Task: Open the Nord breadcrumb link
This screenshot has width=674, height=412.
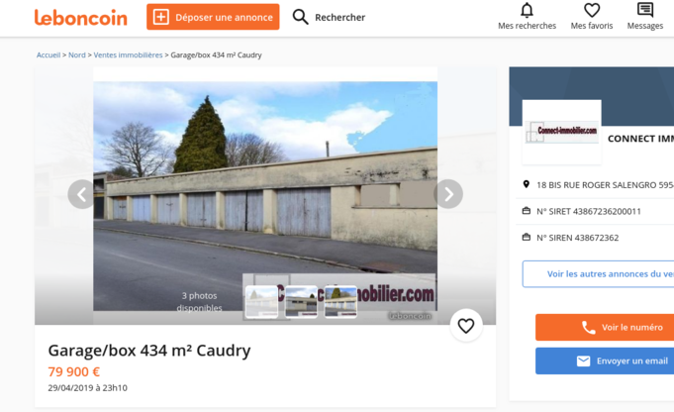Action: [x=77, y=55]
